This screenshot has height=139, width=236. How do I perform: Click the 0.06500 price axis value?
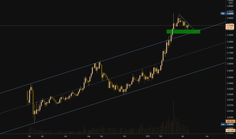point(230,71)
